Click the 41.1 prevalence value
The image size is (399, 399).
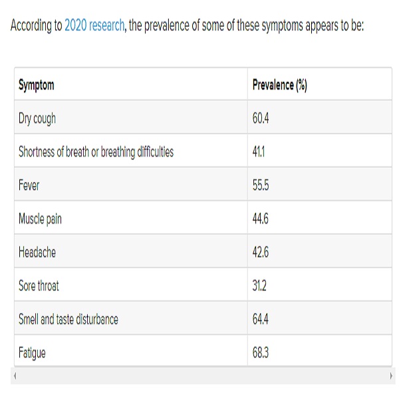(x=259, y=152)
